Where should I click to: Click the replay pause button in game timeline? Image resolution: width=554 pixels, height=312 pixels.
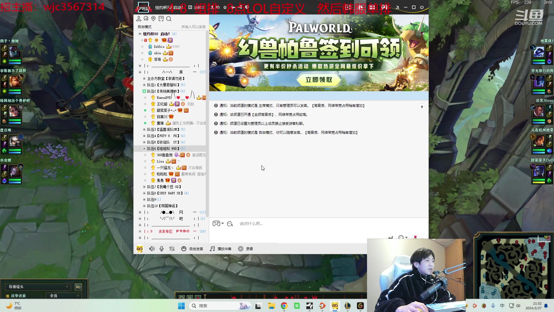coord(190,297)
